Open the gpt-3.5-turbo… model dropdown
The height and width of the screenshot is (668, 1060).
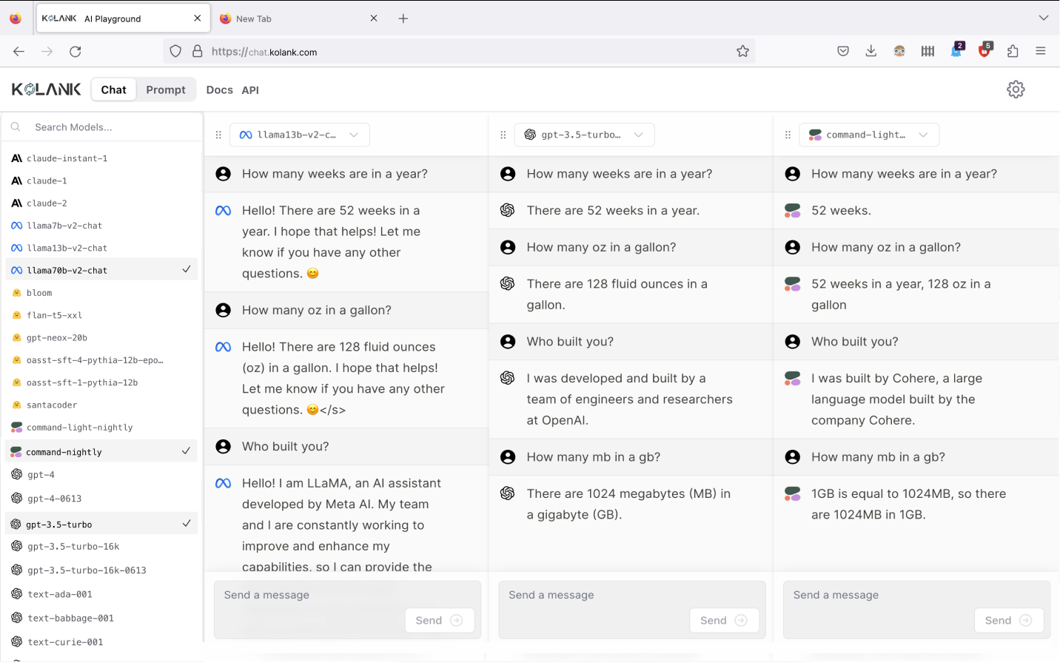coord(584,135)
